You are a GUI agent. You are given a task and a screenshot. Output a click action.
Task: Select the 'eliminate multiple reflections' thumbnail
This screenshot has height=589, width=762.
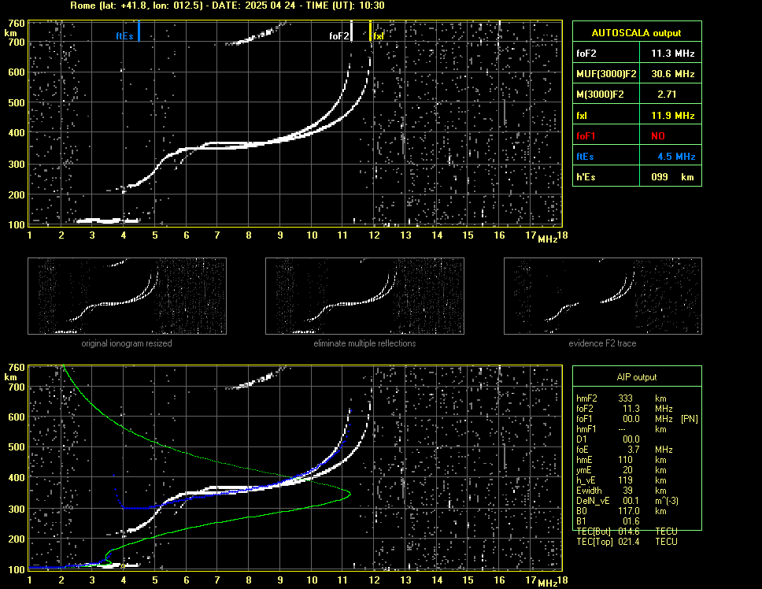(x=364, y=296)
